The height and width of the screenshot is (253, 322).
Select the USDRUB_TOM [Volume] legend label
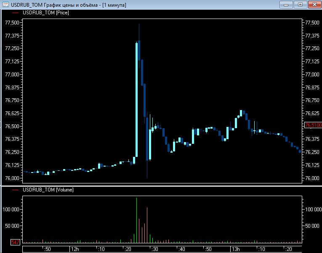[x=48, y=190]
